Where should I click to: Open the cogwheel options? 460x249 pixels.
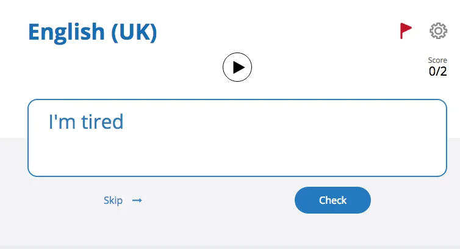pos(438,31)
